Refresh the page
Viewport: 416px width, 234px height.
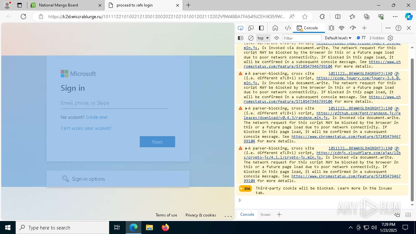(x=23, y=17)
